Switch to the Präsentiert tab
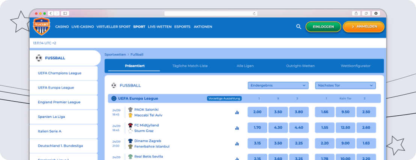The height and width of the screenshot is (160, 416). tap(135, 66)
